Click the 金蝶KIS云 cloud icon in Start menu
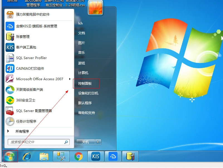This screenshot has width=223, height=168. click(10, 26)
